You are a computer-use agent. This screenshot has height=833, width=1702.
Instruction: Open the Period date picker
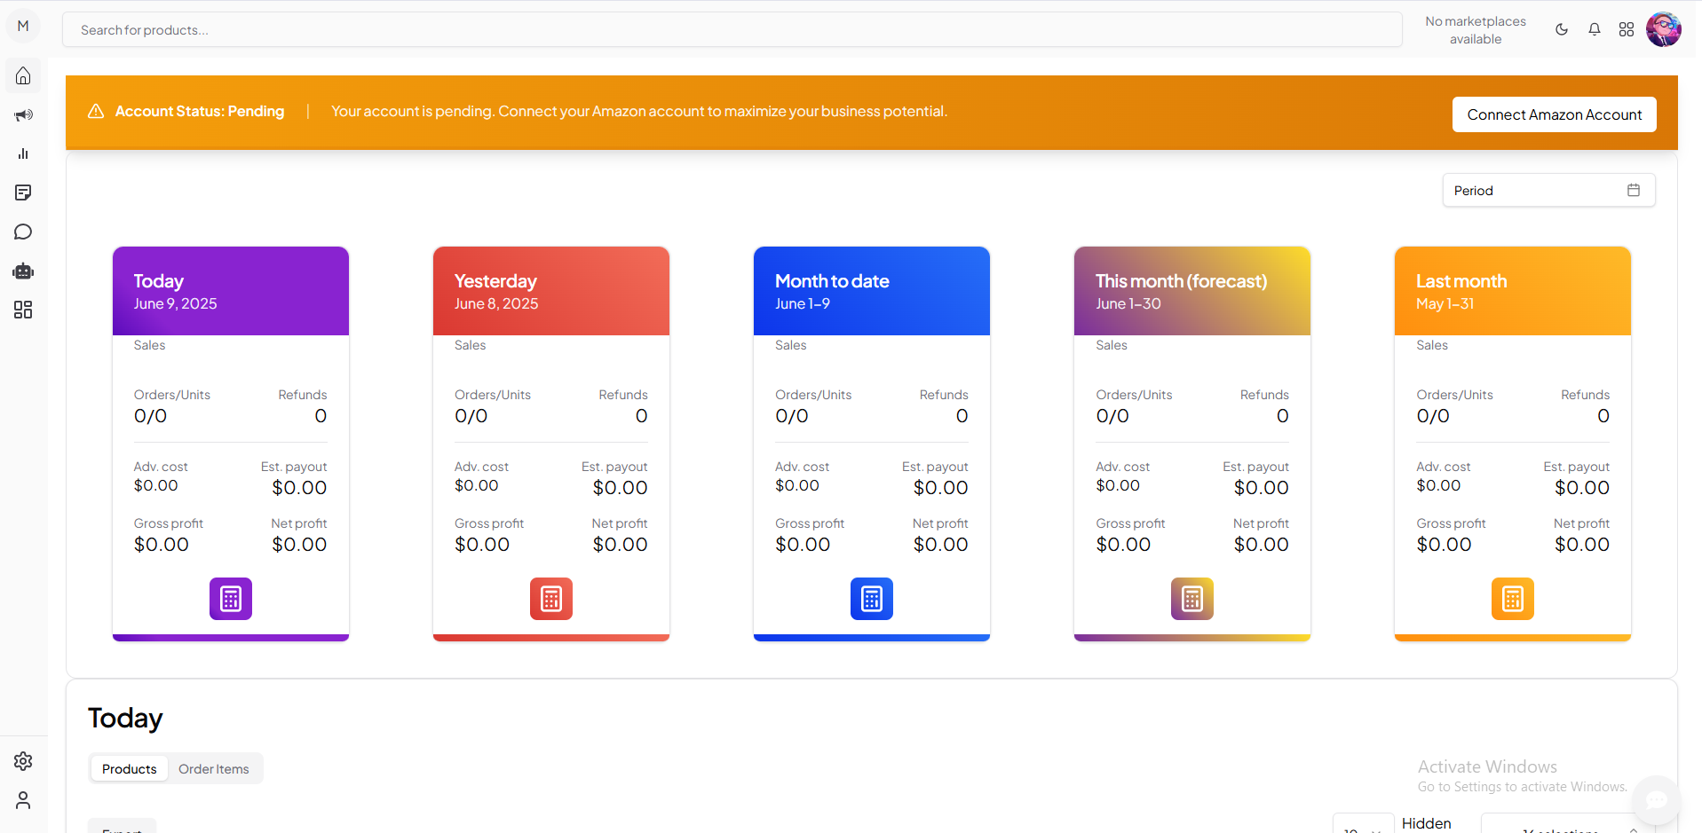pyautogui.click(x=1547, y=190)
